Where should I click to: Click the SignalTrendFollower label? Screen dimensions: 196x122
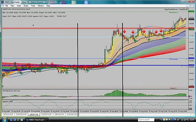click(x=171, y=9)
